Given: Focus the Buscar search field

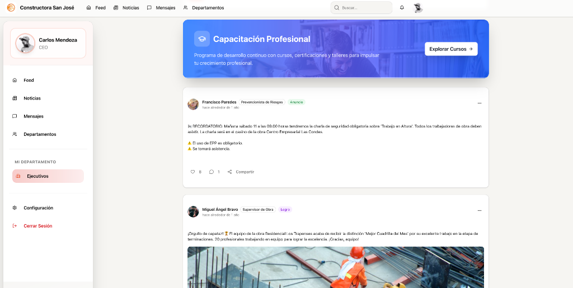Looking at the screenshot, I should [361, 8].
